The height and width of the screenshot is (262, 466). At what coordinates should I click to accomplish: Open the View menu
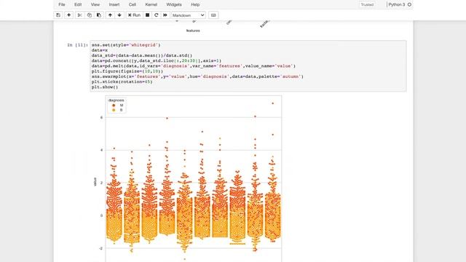95,4
